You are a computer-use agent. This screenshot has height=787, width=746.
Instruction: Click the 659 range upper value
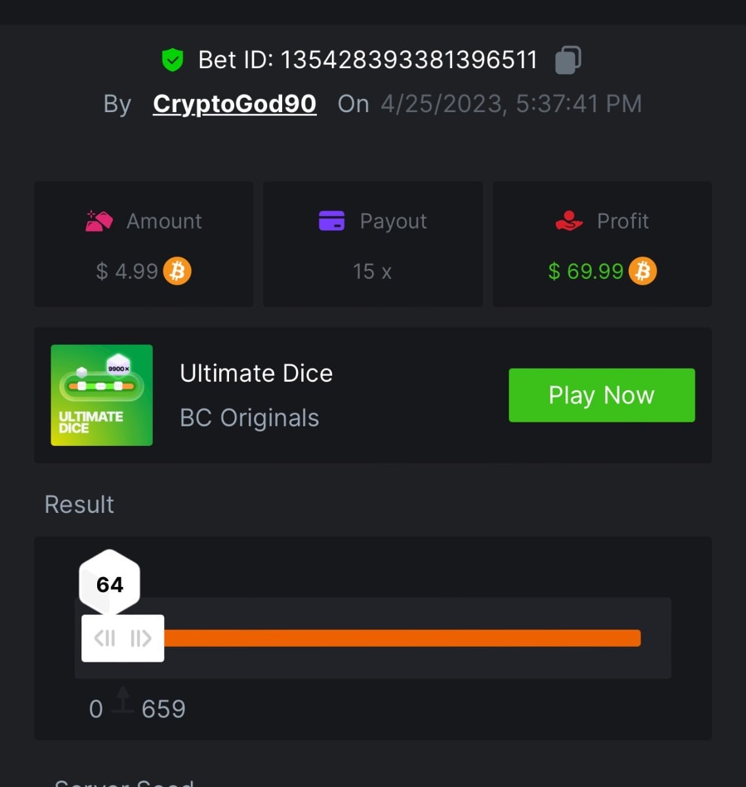click(163, 709)
